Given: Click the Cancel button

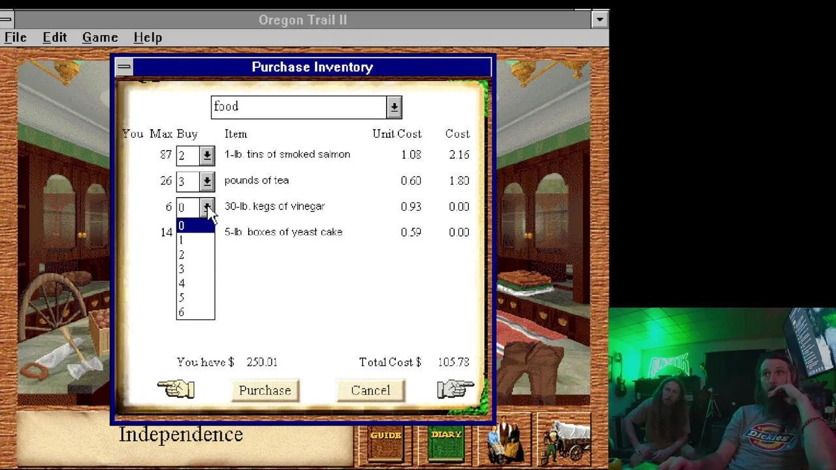Looking at the screenshot, I should tap(370, 390).
